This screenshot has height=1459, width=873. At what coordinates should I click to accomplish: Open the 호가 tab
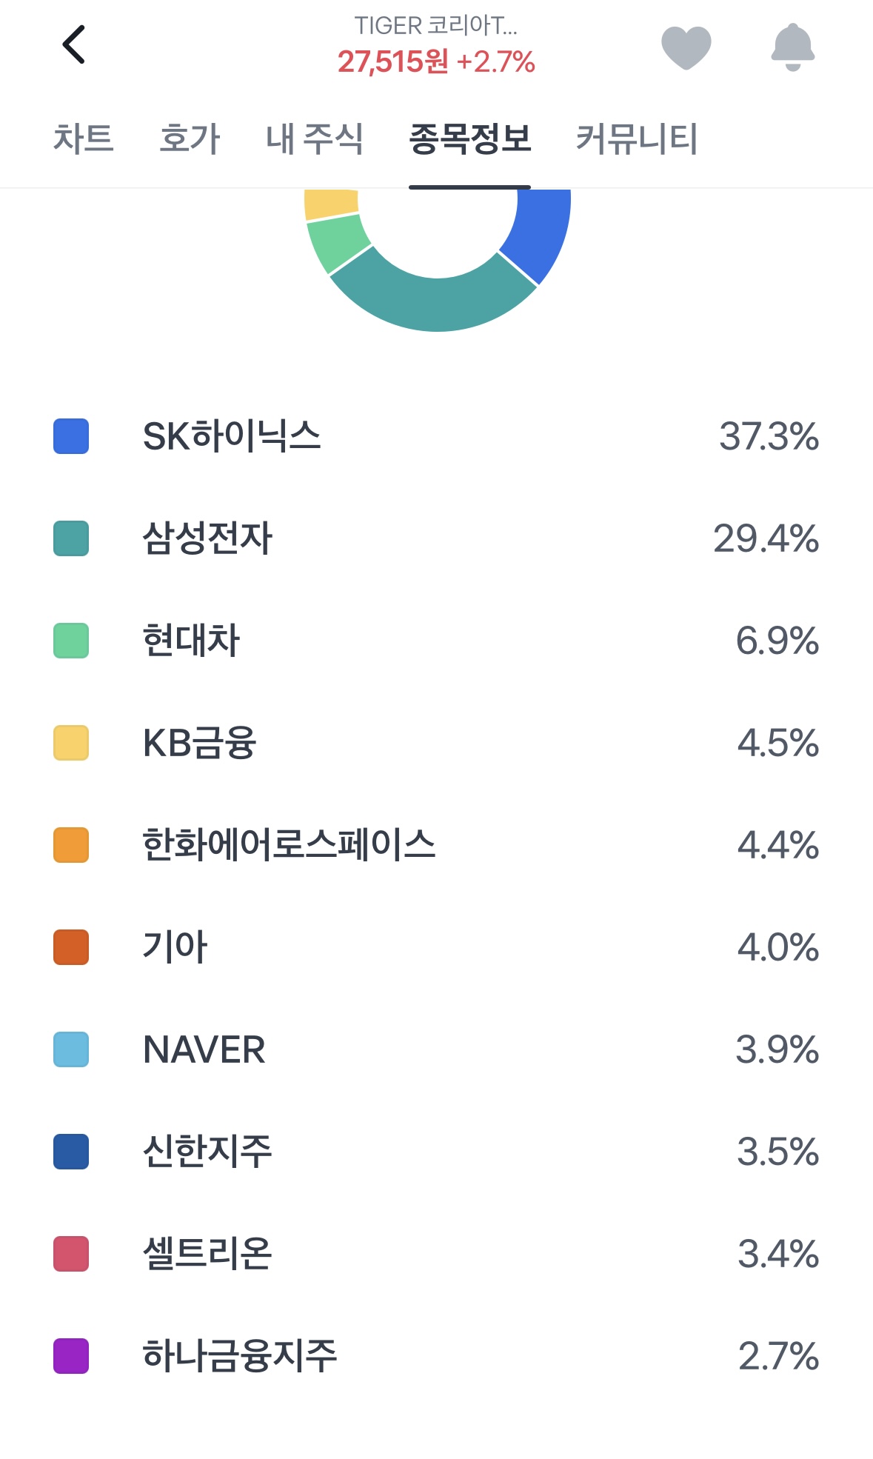[190, 139]
